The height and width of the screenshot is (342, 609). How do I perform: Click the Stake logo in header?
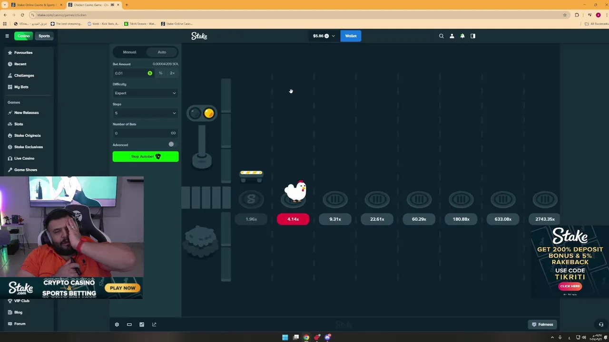point(199,36)
